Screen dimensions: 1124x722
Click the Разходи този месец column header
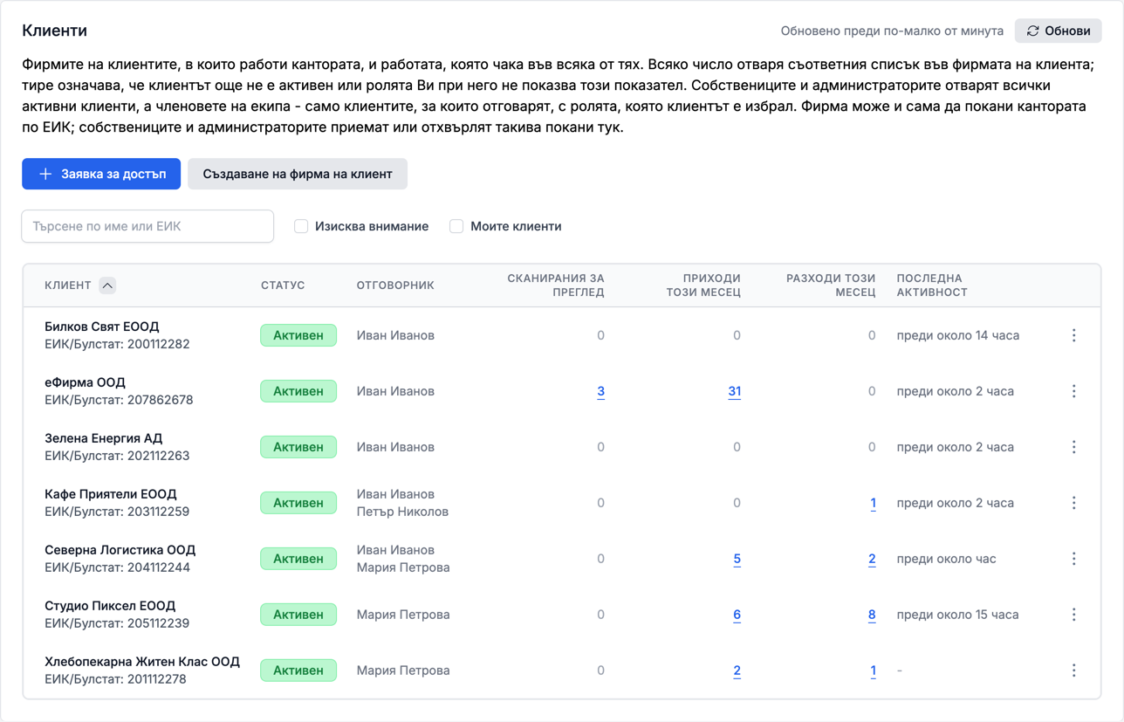pyautogui.click(x=831, y=285)
